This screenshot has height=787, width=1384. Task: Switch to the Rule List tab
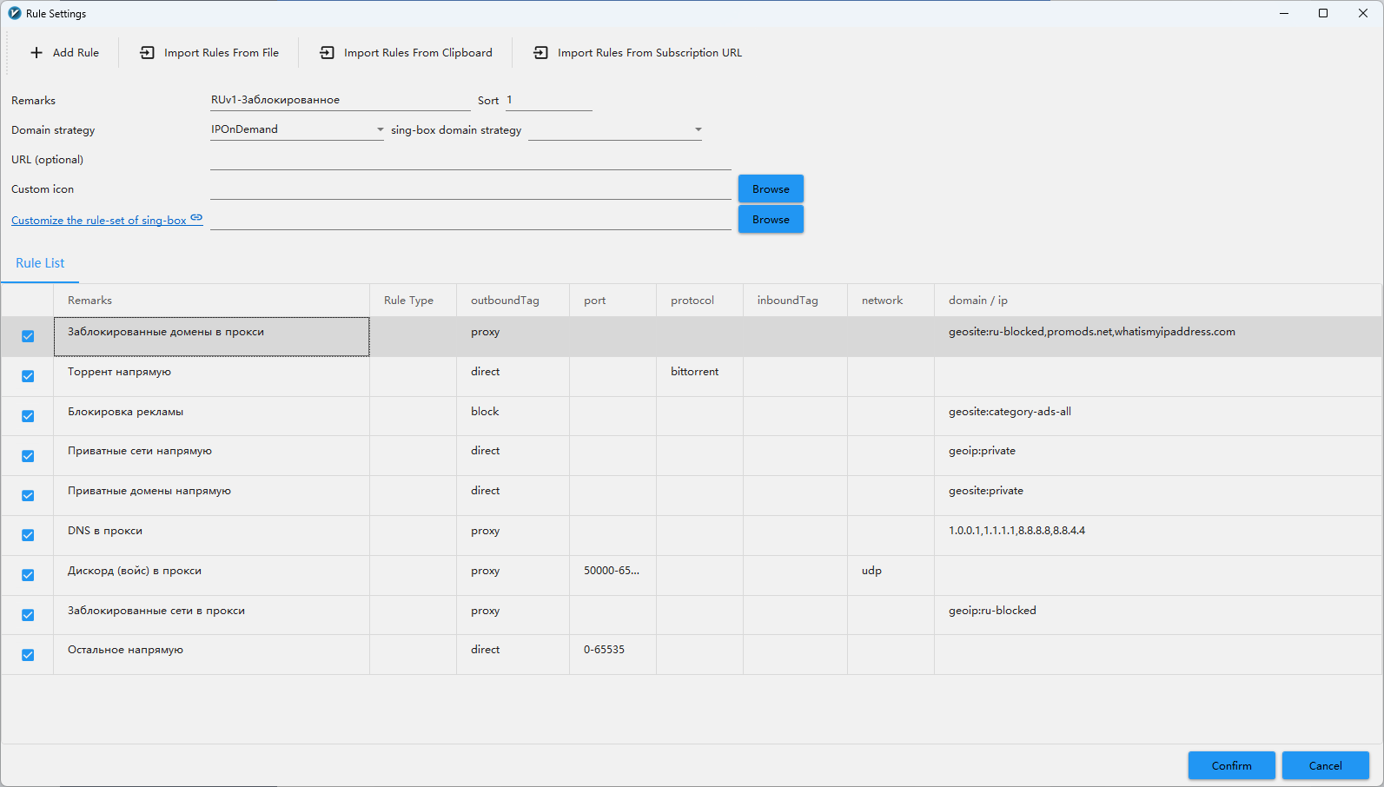point(40,263)
